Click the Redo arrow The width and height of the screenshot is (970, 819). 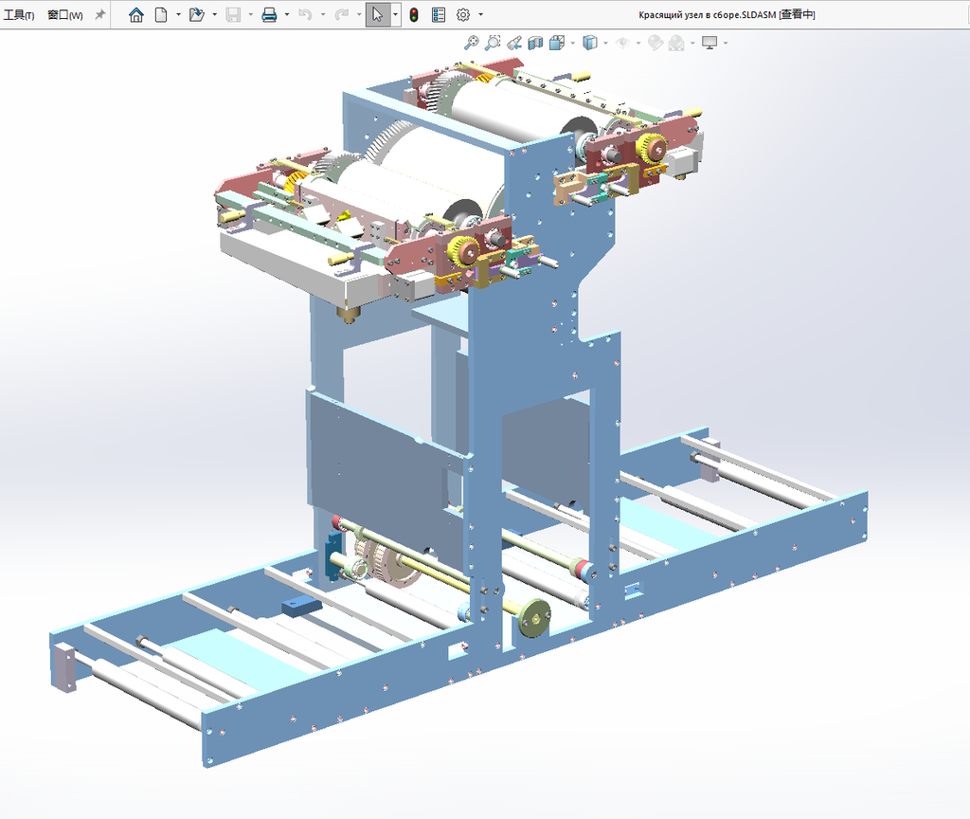(x=341, y=15)
